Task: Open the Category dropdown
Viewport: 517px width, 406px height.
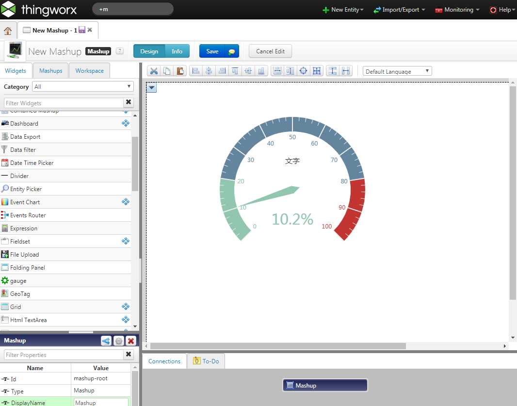Action: point(83,86)
